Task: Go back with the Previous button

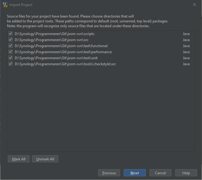Action: click(x=109, y=173)
